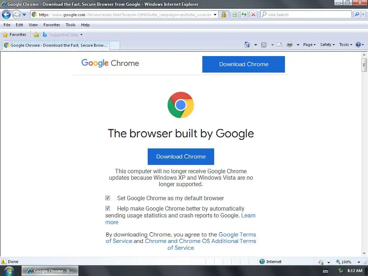Refresh the page with green arrows
The height and width of the screenshot is (276, 368).
(244, 14)
